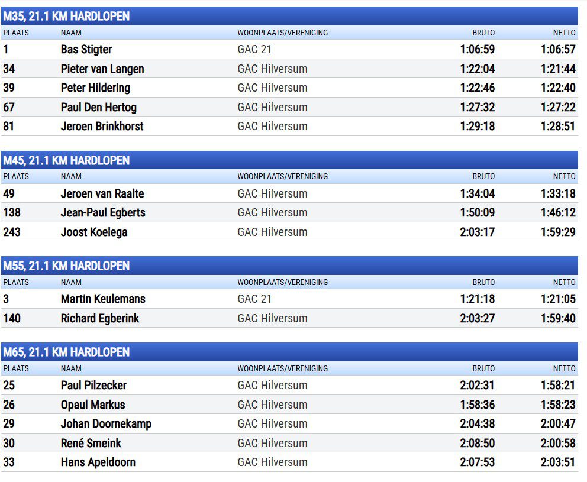Click Jeroen van Raalte's name
This screenshot has height=482, width=587.
point(102,193)
